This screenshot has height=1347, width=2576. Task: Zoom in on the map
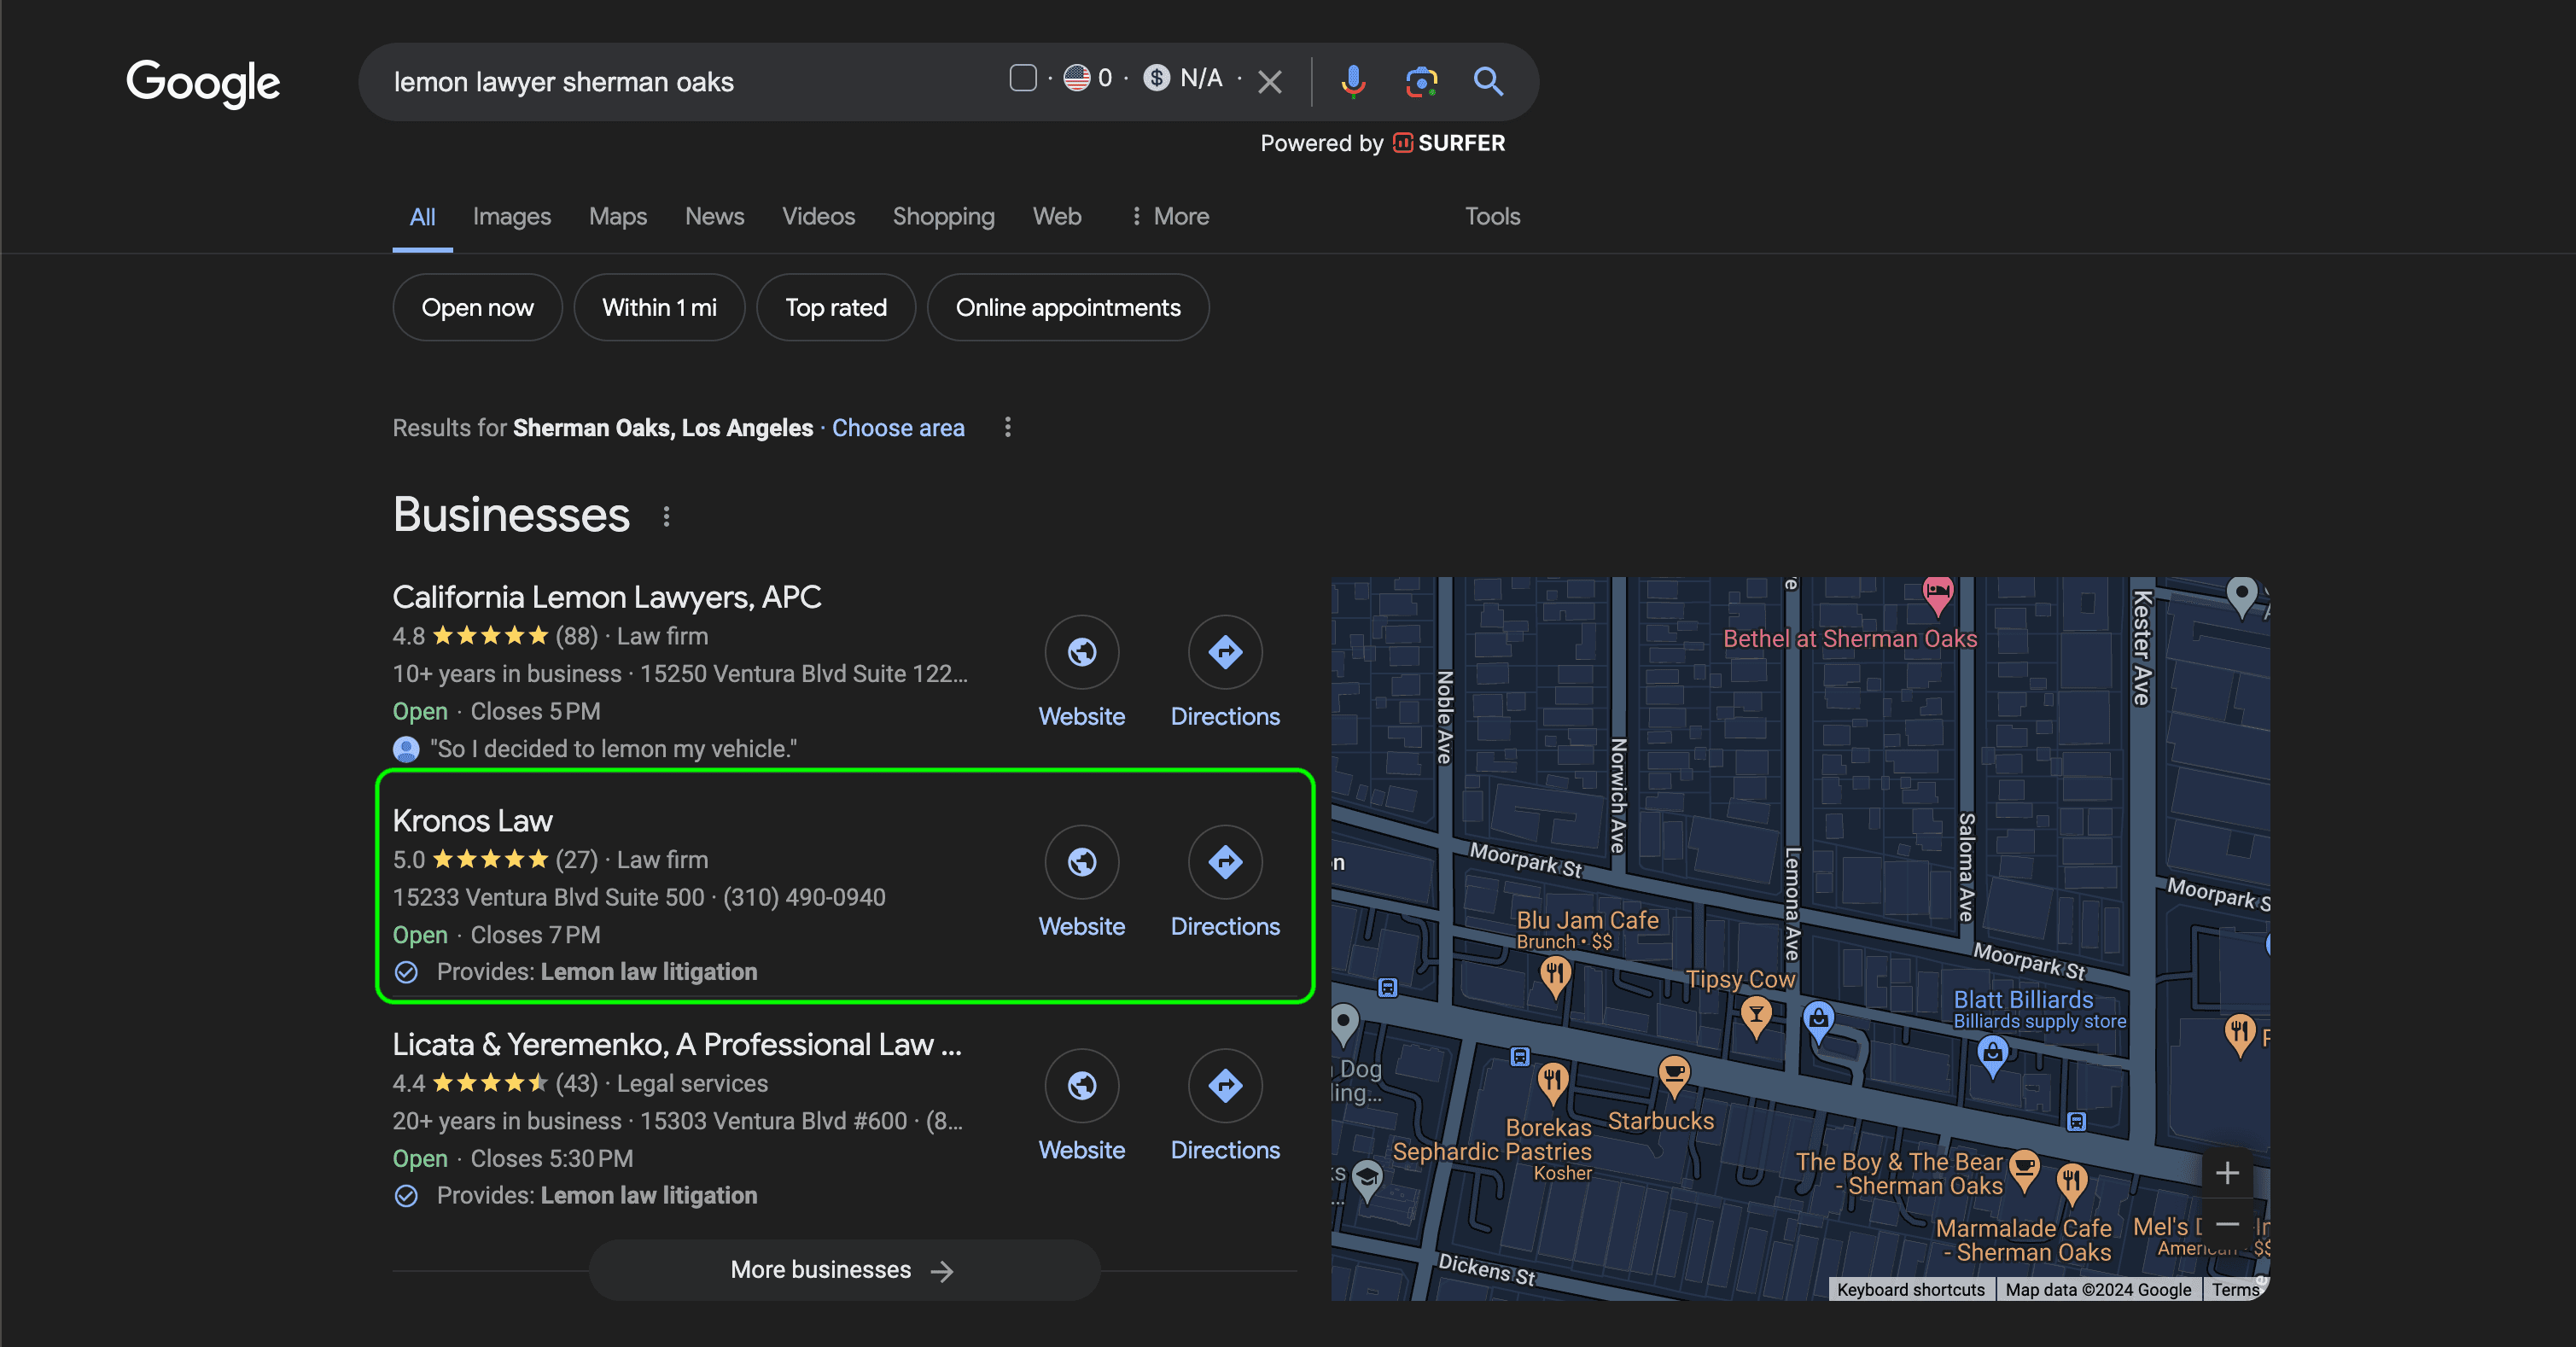point(2227,1173)
